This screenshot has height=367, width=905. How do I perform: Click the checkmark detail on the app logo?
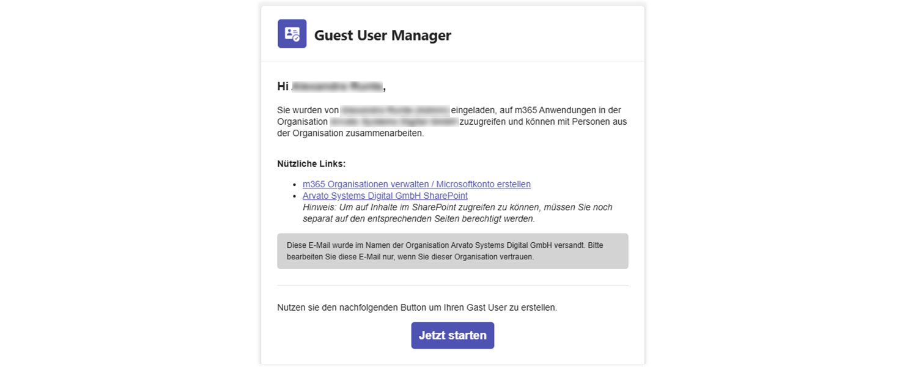click(x=297, y=38)
